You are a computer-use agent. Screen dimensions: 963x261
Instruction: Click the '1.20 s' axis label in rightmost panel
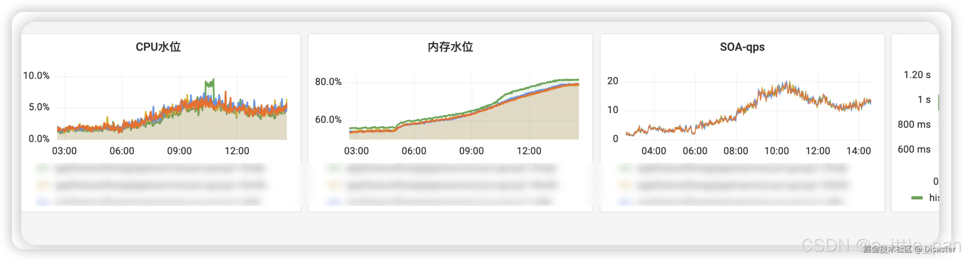pyautogui.click(x=917, y=75)
